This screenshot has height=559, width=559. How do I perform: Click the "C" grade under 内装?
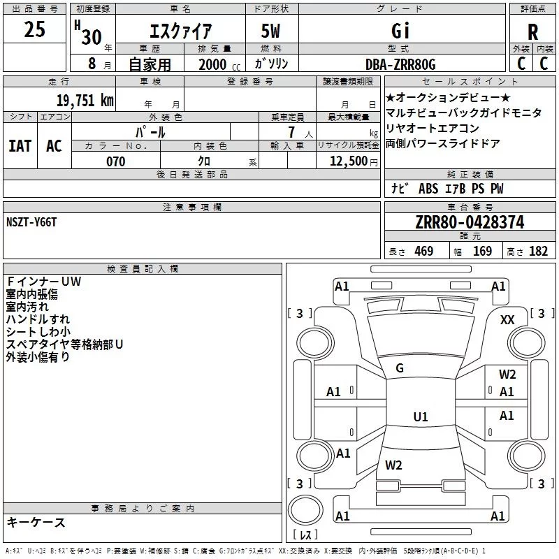click(x=544, y=64)
